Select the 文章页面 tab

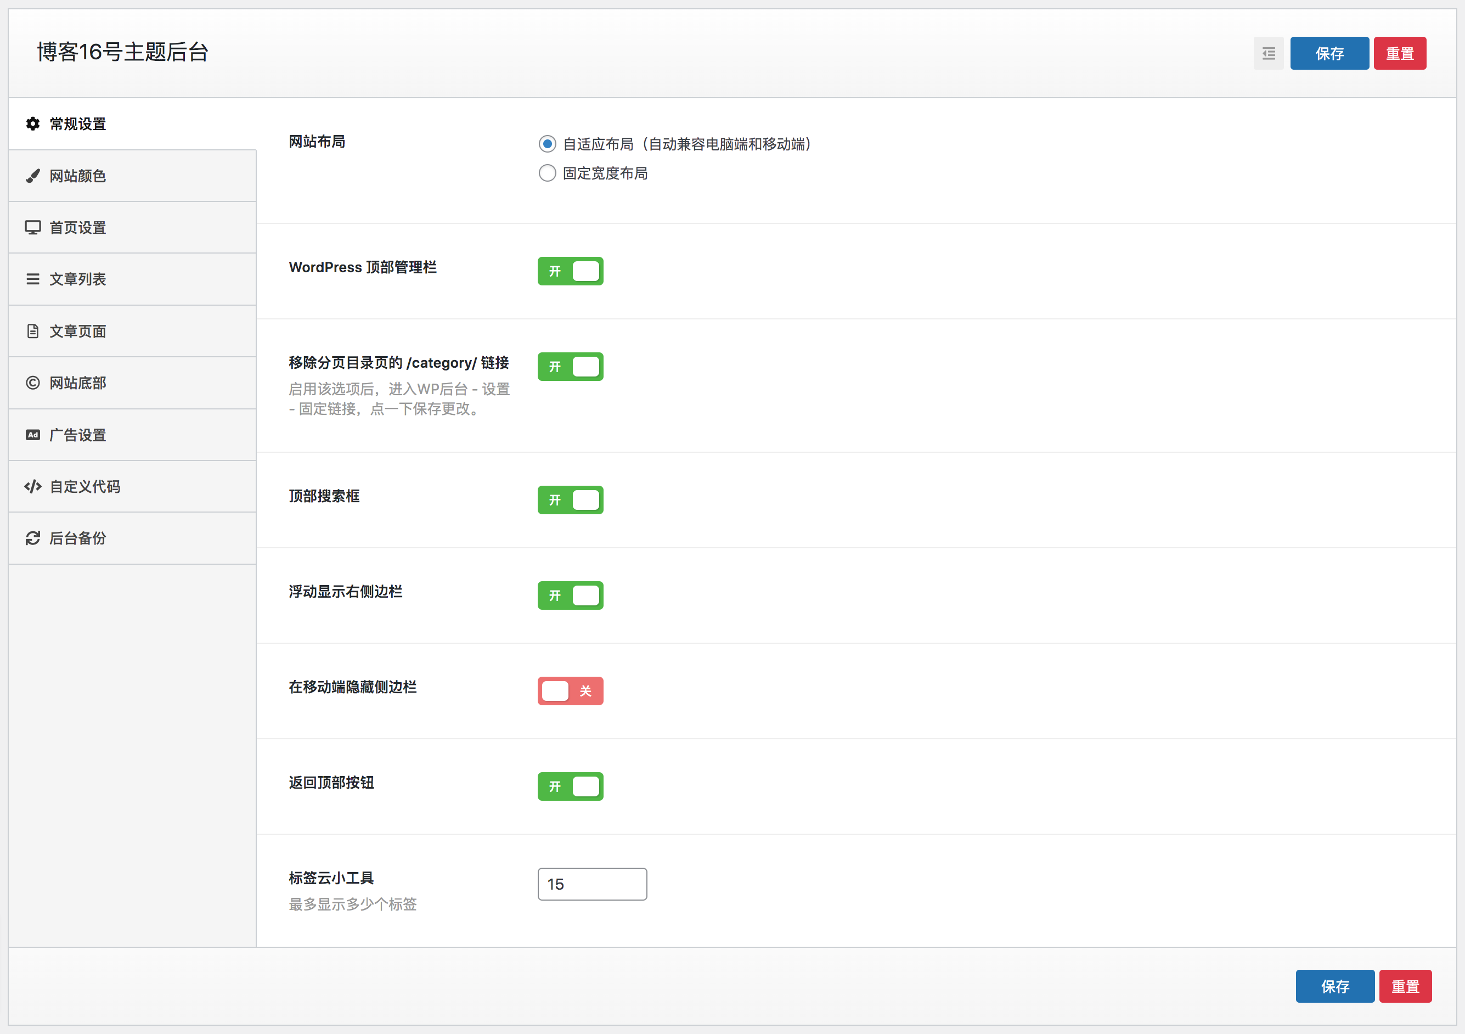pyautogui.click(x=133, y=331)
